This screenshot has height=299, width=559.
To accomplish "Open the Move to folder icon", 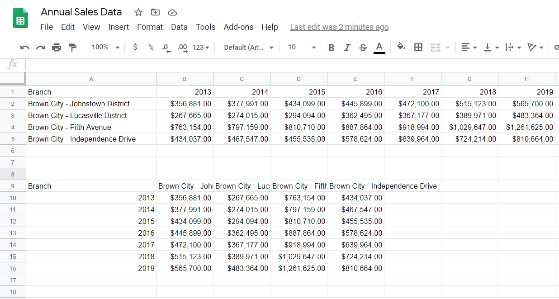I will pos(155,12).
